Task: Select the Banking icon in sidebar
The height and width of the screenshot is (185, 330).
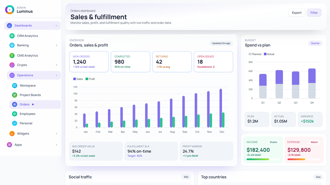Action: click(12, 45)
